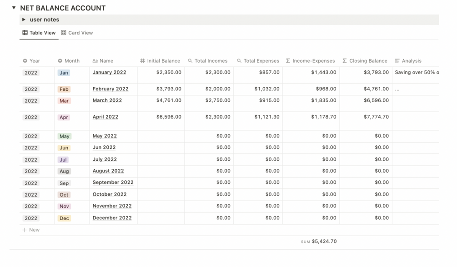This screenshot has width=457, height=267.
Task: Click the Year column select-property icon
Action: point(25,61)
